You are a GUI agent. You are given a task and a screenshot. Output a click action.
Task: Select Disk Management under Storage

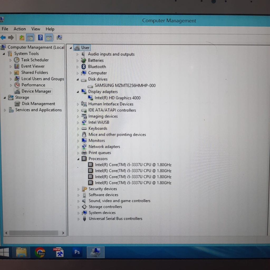pos(38,104)
